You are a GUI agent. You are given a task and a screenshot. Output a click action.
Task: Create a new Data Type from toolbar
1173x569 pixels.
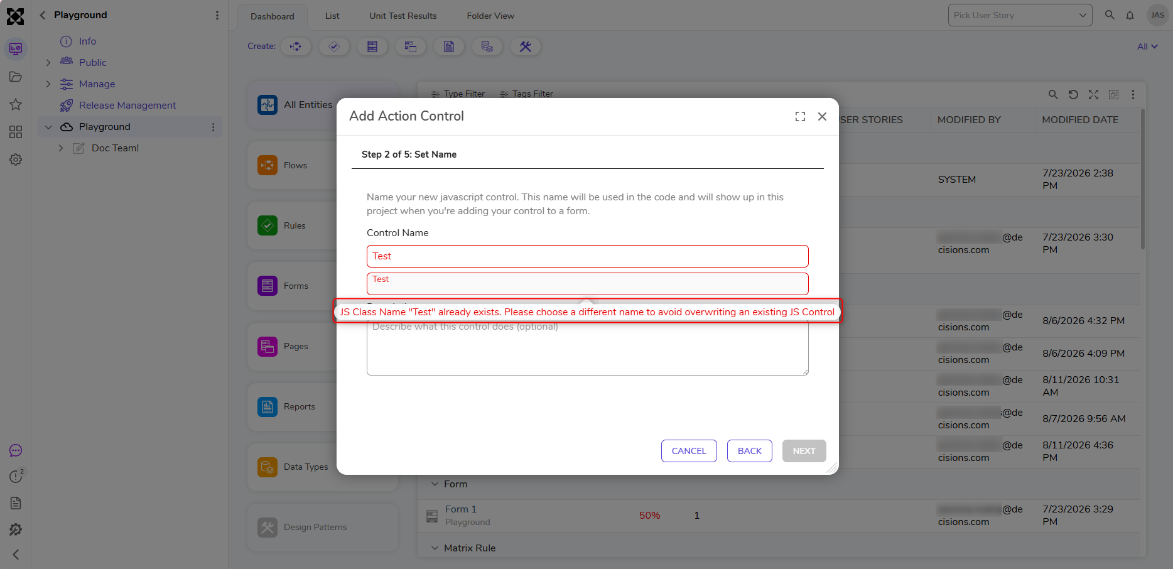tap(487, 46)
